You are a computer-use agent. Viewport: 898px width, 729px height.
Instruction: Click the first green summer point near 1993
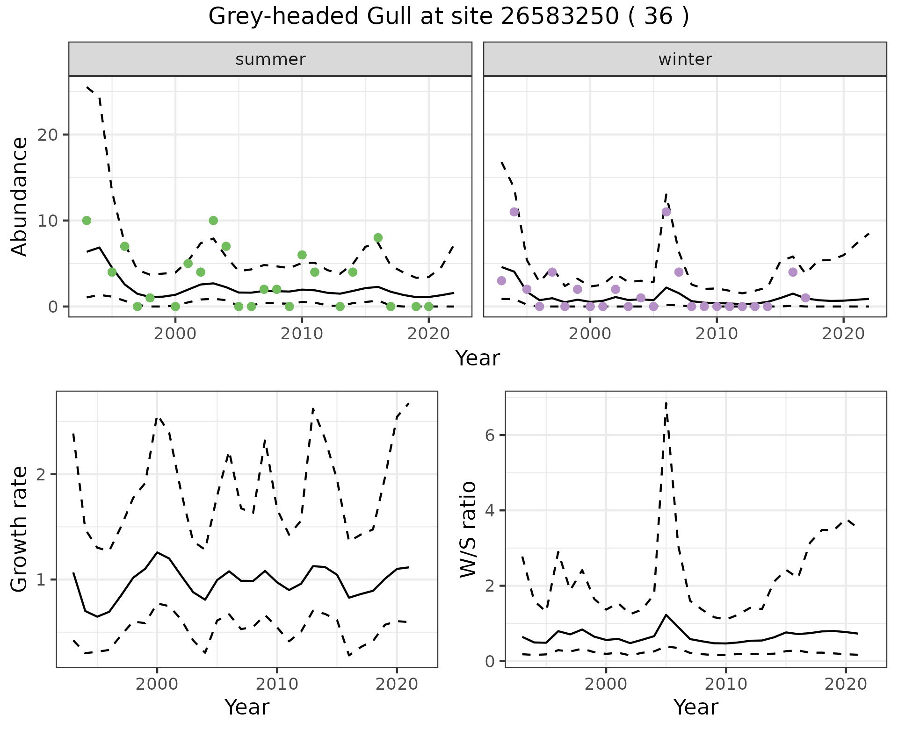(x=87, y=221)
